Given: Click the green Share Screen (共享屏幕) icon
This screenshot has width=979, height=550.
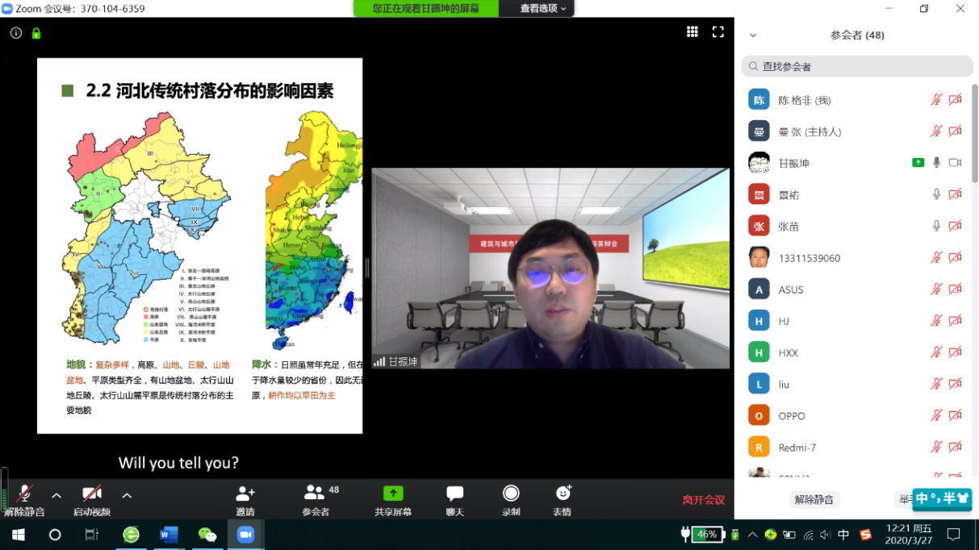Looking at the screenshot, I should coord(393,494).
